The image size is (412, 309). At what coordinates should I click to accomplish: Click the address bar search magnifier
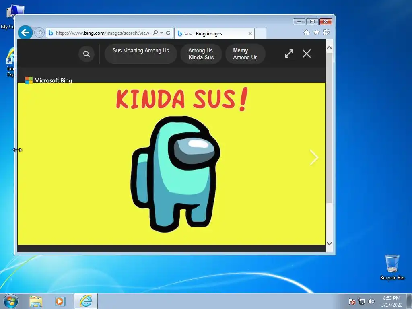tap(155, 33)
